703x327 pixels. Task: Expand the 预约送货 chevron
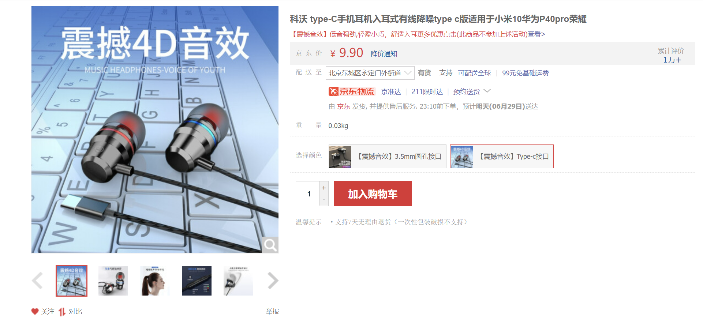click(x=487, y=91)
